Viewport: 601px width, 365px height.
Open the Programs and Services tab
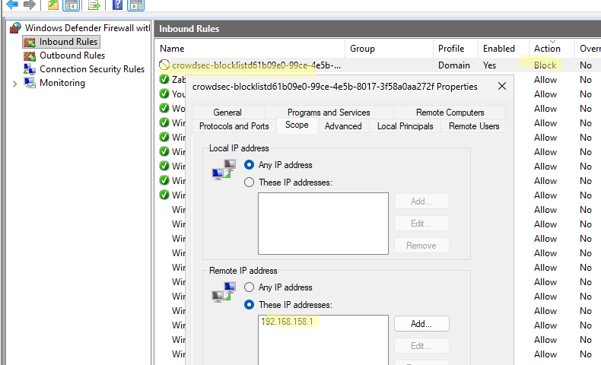click(x=329, y=113)
